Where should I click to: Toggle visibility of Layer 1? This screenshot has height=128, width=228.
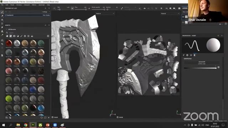point(183,22)
